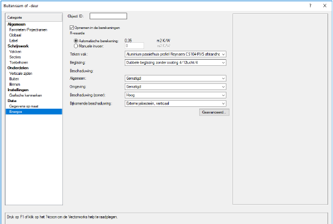Close the Buitenraam of -deur dialog

pos(325,5)
